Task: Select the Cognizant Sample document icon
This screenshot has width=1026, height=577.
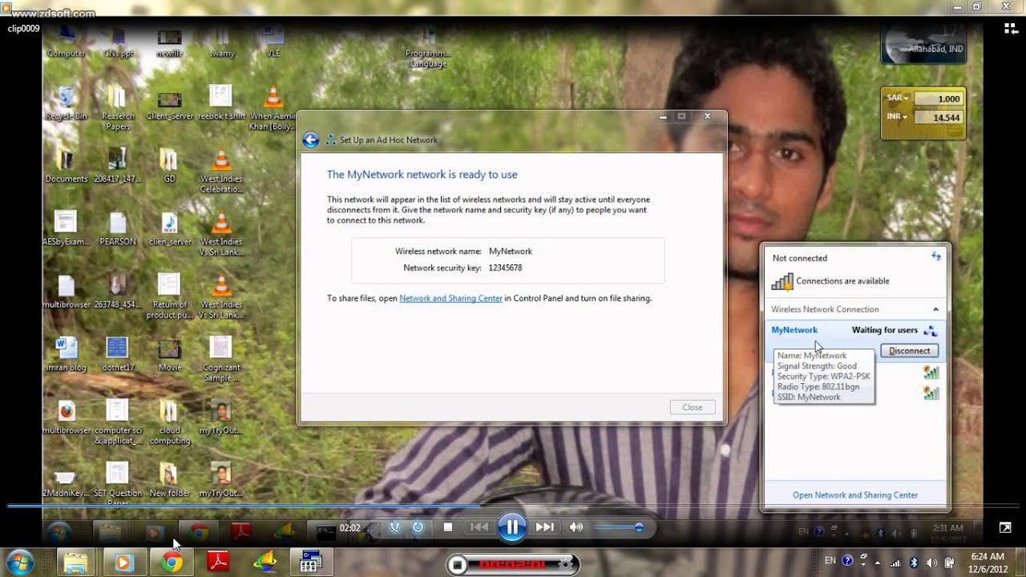Action: point(221,358)
